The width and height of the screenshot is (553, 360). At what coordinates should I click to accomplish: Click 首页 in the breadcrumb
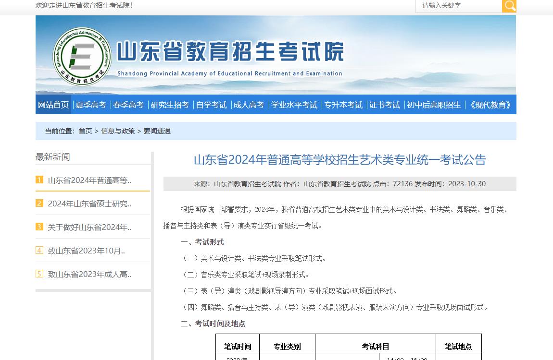(x=85, y=131)
